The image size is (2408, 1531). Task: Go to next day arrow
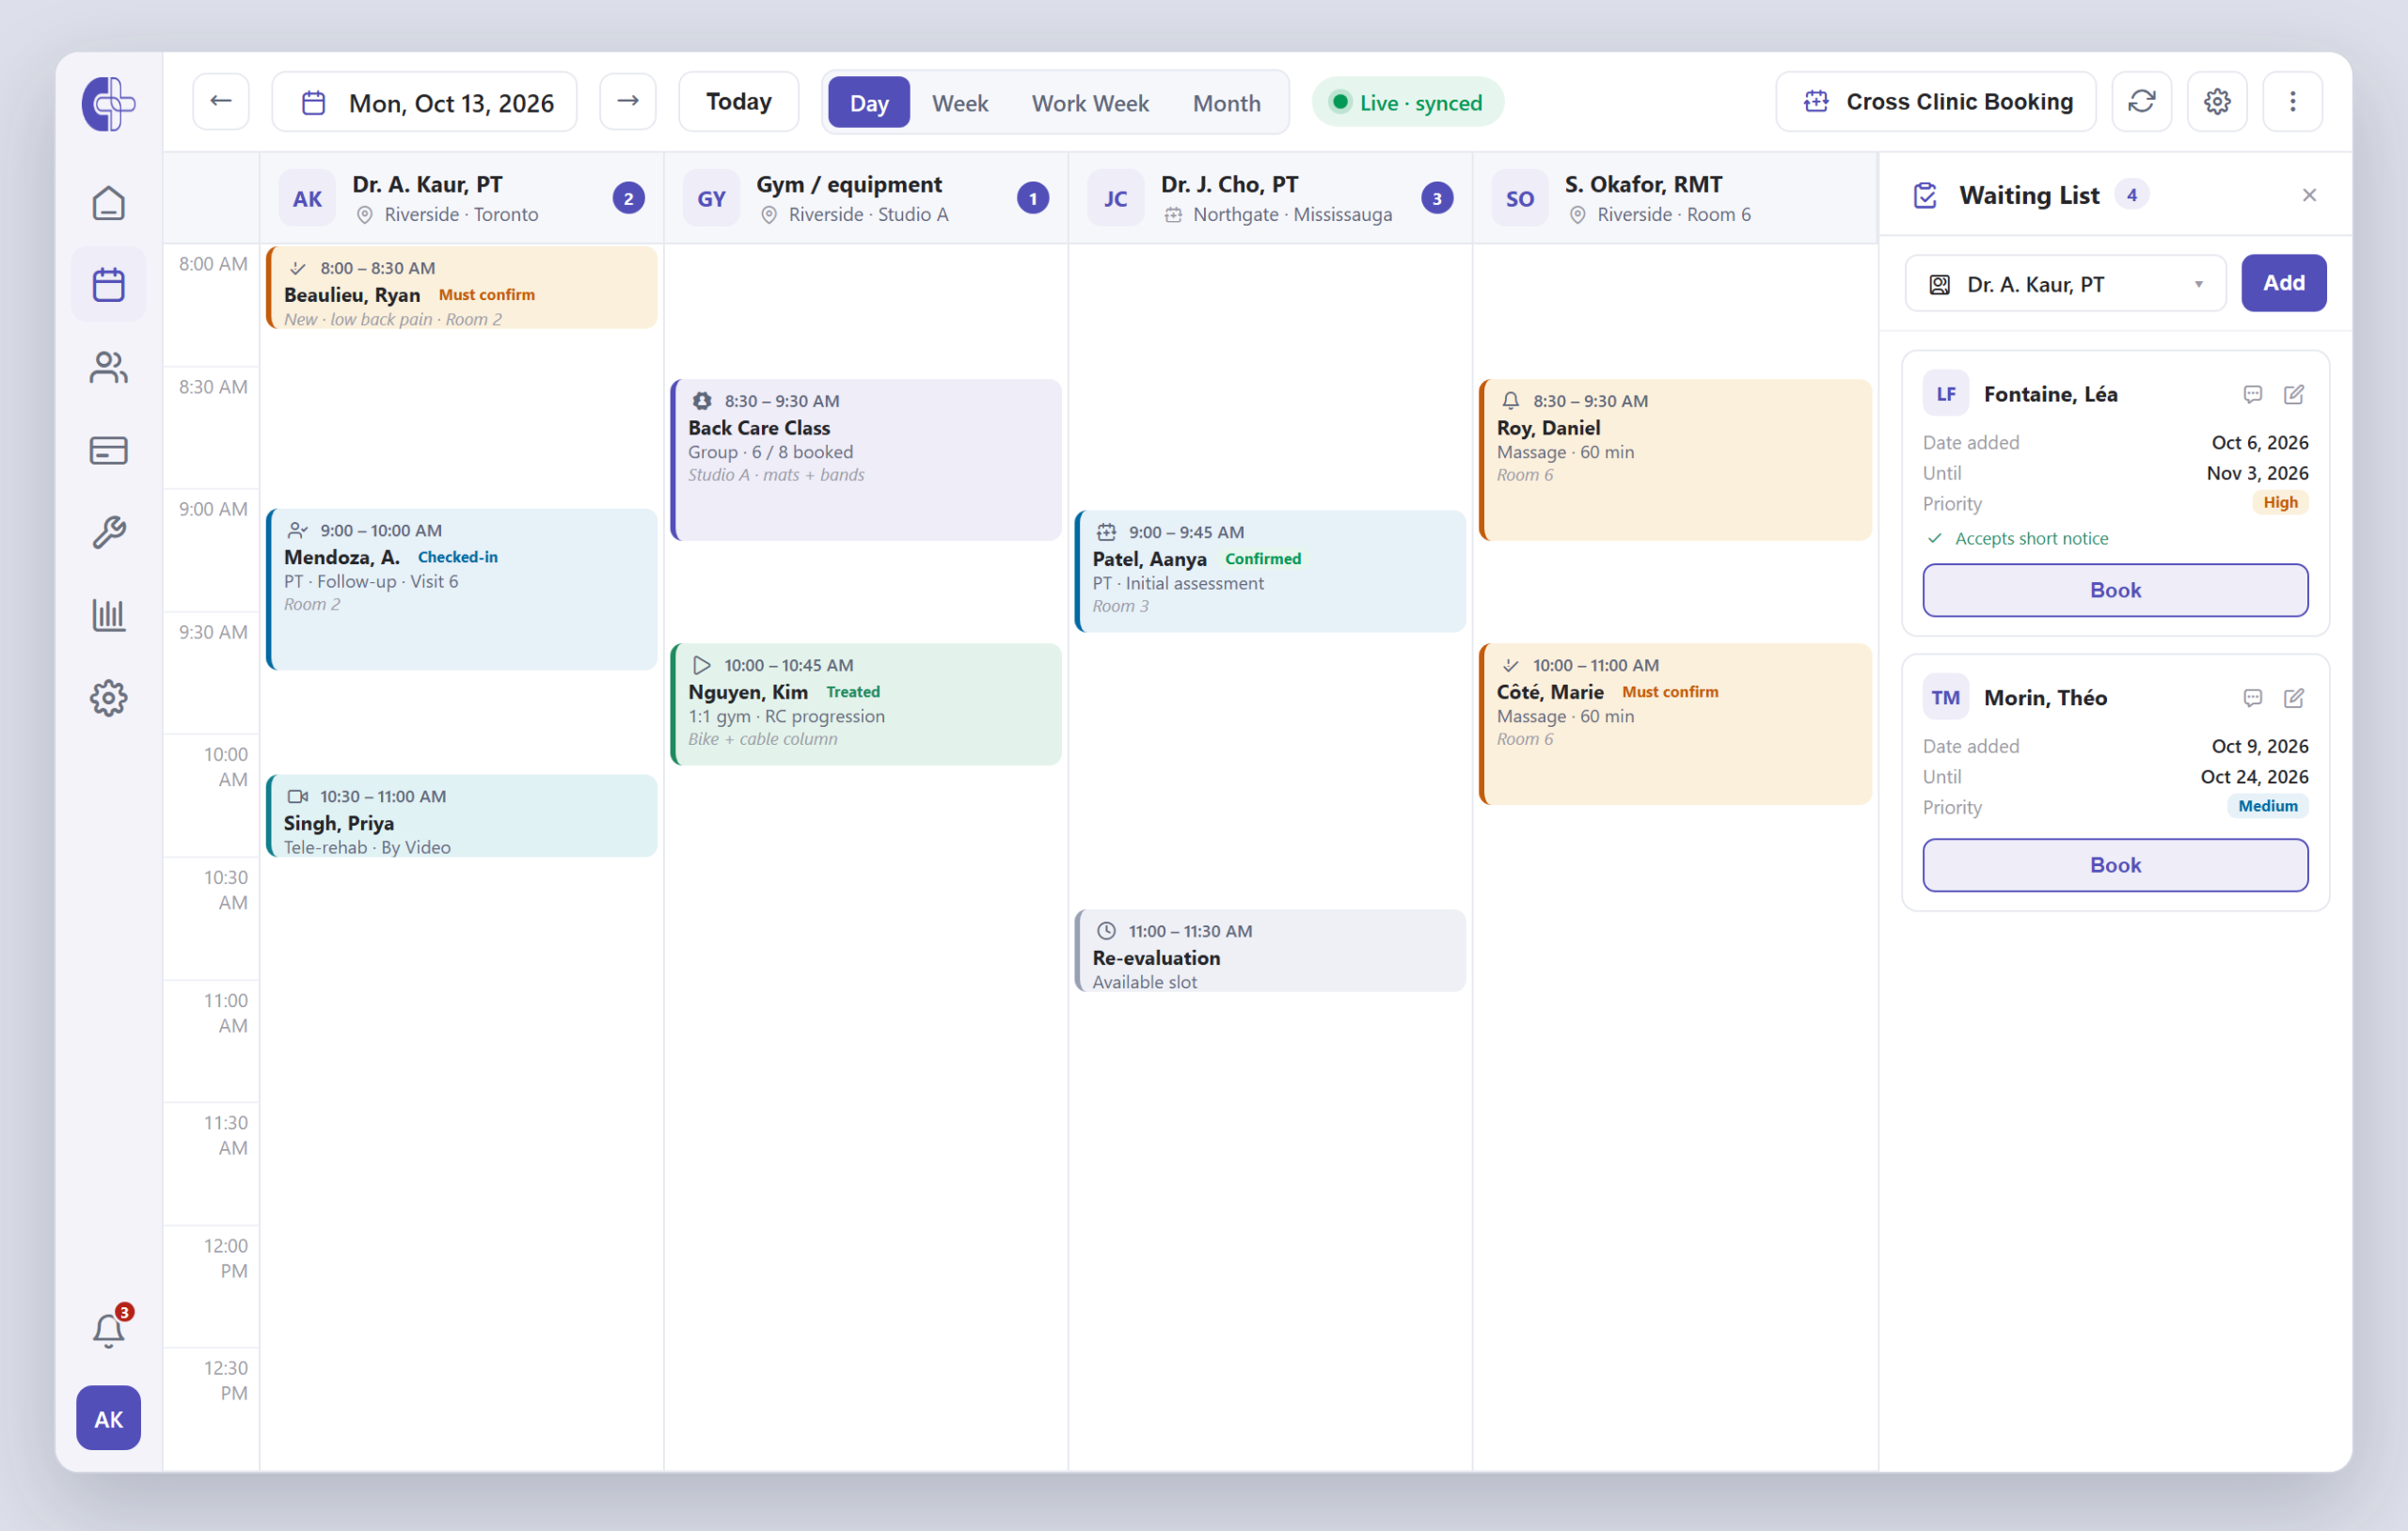(628, 101)
